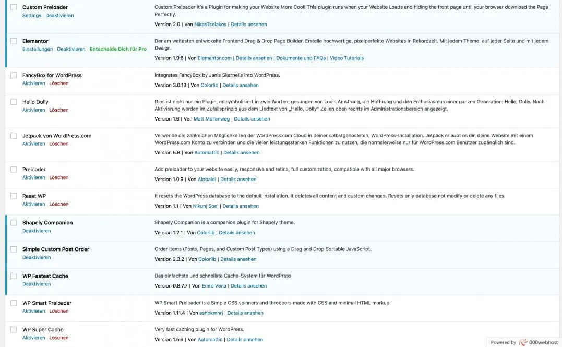Deactivate Shapely Companion plugin
Screen dimensions: 562x347
click(x=37, y=231)
